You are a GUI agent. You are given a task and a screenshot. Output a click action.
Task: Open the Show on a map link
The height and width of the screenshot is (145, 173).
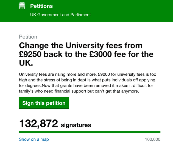tap(34, 139)
